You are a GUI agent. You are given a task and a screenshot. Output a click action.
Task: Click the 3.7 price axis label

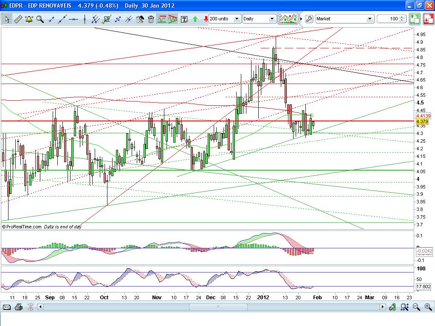(419, 225)
